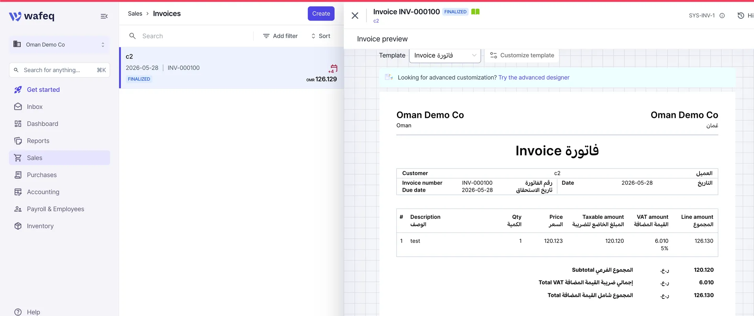Open the Inbox envelope icon

click(18, 107)
